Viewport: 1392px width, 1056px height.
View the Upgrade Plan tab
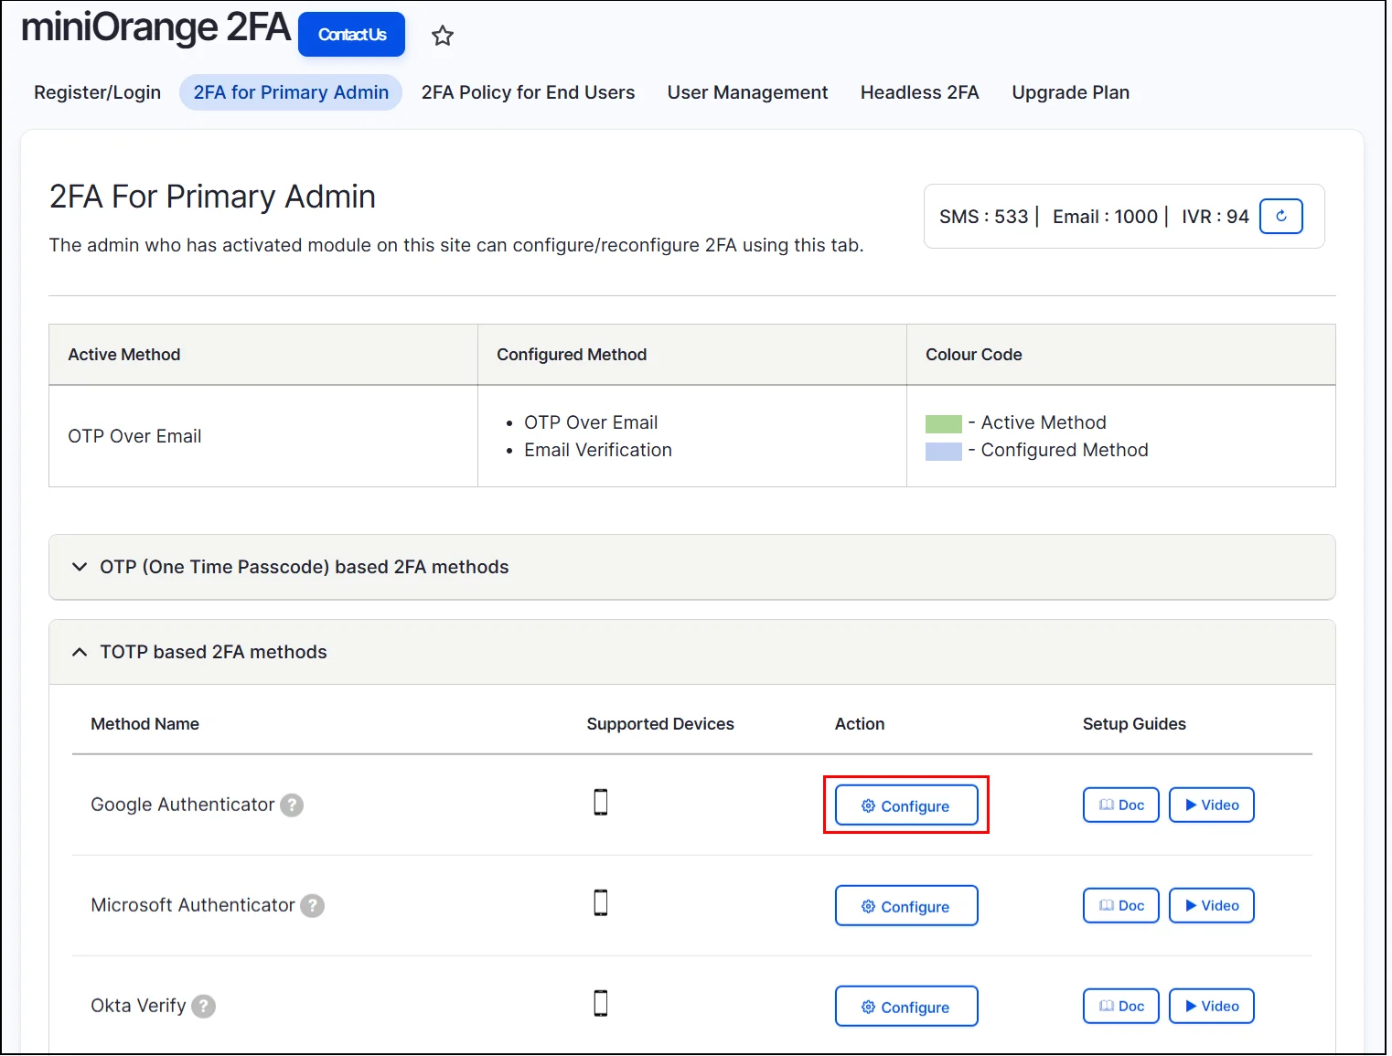[x=1070, y=92]
